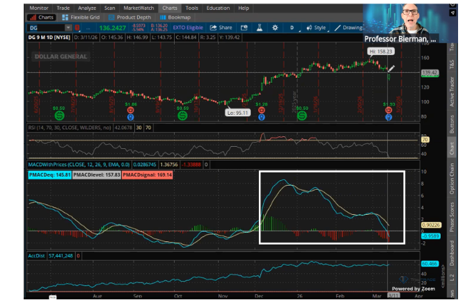Click the red phone earnings icon near December

point(262,111)
